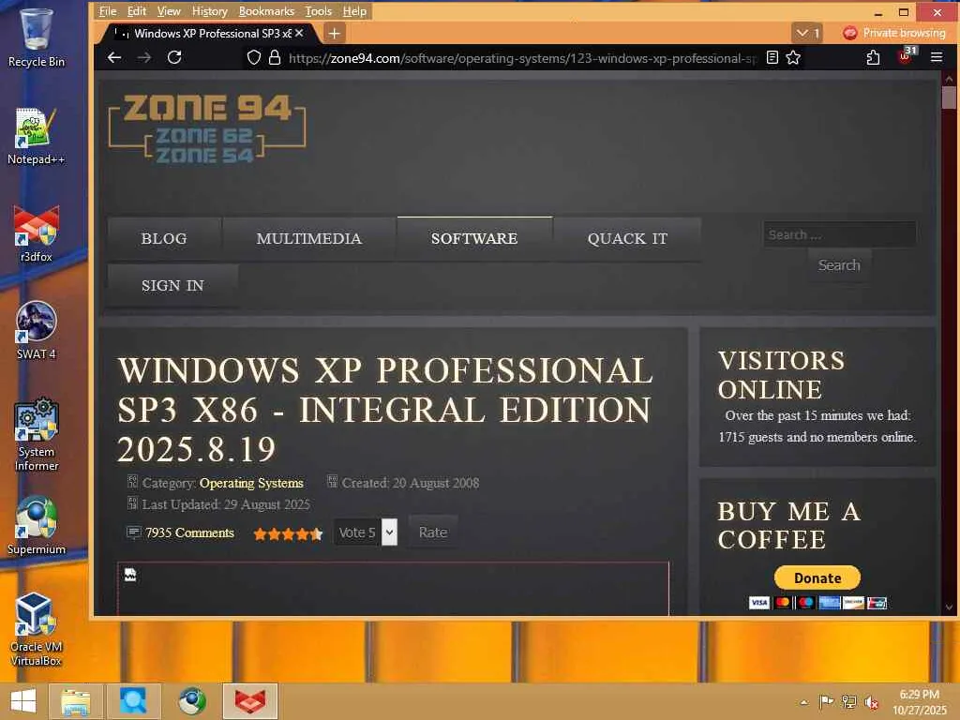Open the Bookmarks menu
This screenshot has height=720, width=960.
tap(266, 11)
